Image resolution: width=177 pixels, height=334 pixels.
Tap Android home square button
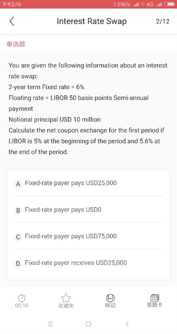[88, 324]
